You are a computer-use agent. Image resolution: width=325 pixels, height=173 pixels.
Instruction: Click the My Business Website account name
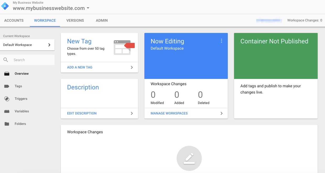tap(28, 3)
